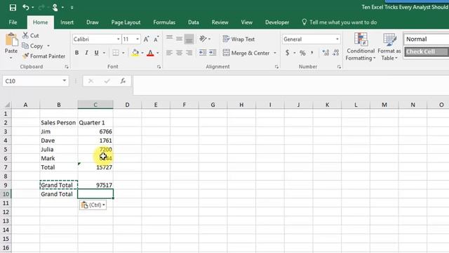
Task: Decrease font size with small A icon
Action: pos(156,39)
